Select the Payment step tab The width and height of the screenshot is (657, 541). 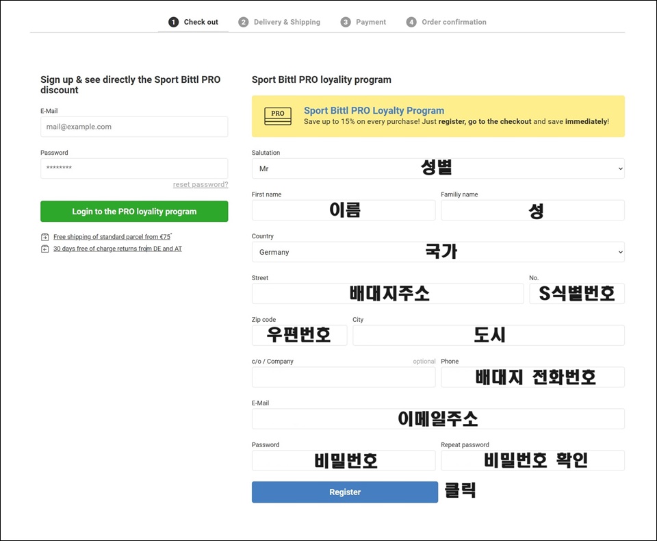coord(363,22)
